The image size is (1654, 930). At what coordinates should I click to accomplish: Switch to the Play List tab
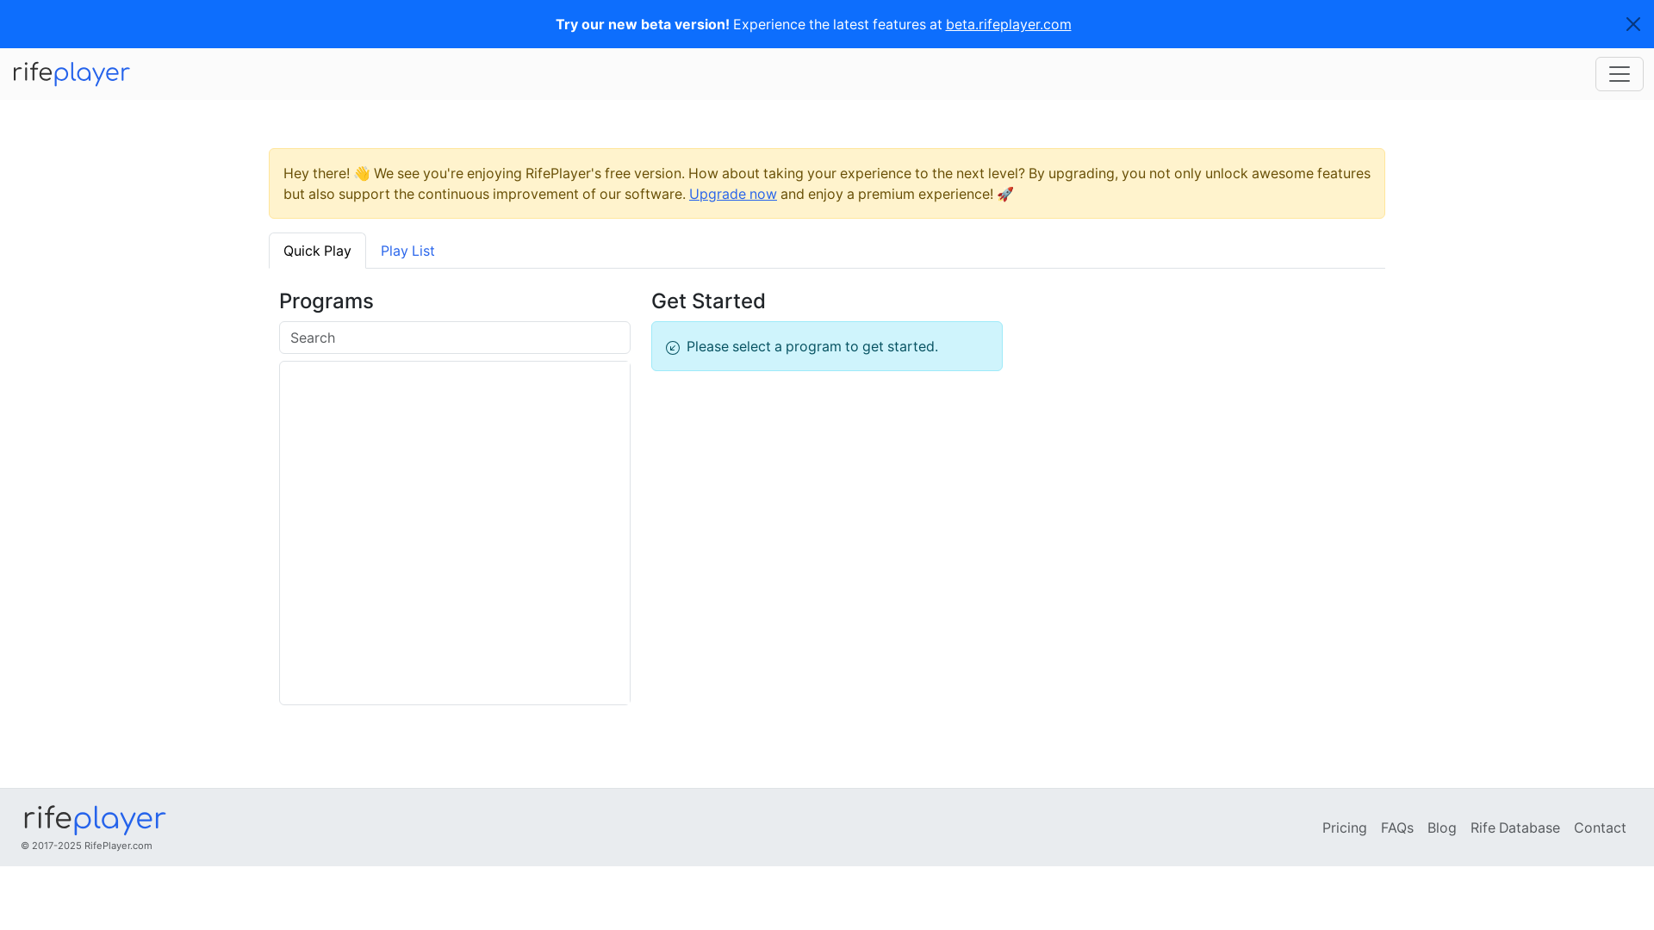[x=407, y=251]
